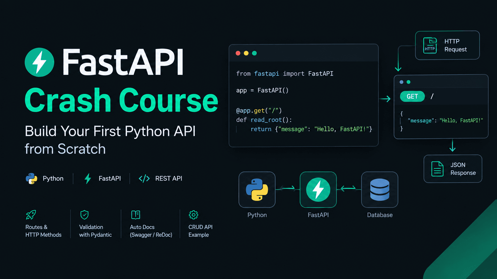Click the Routes & HTTP Methods text

click(43, 231)
